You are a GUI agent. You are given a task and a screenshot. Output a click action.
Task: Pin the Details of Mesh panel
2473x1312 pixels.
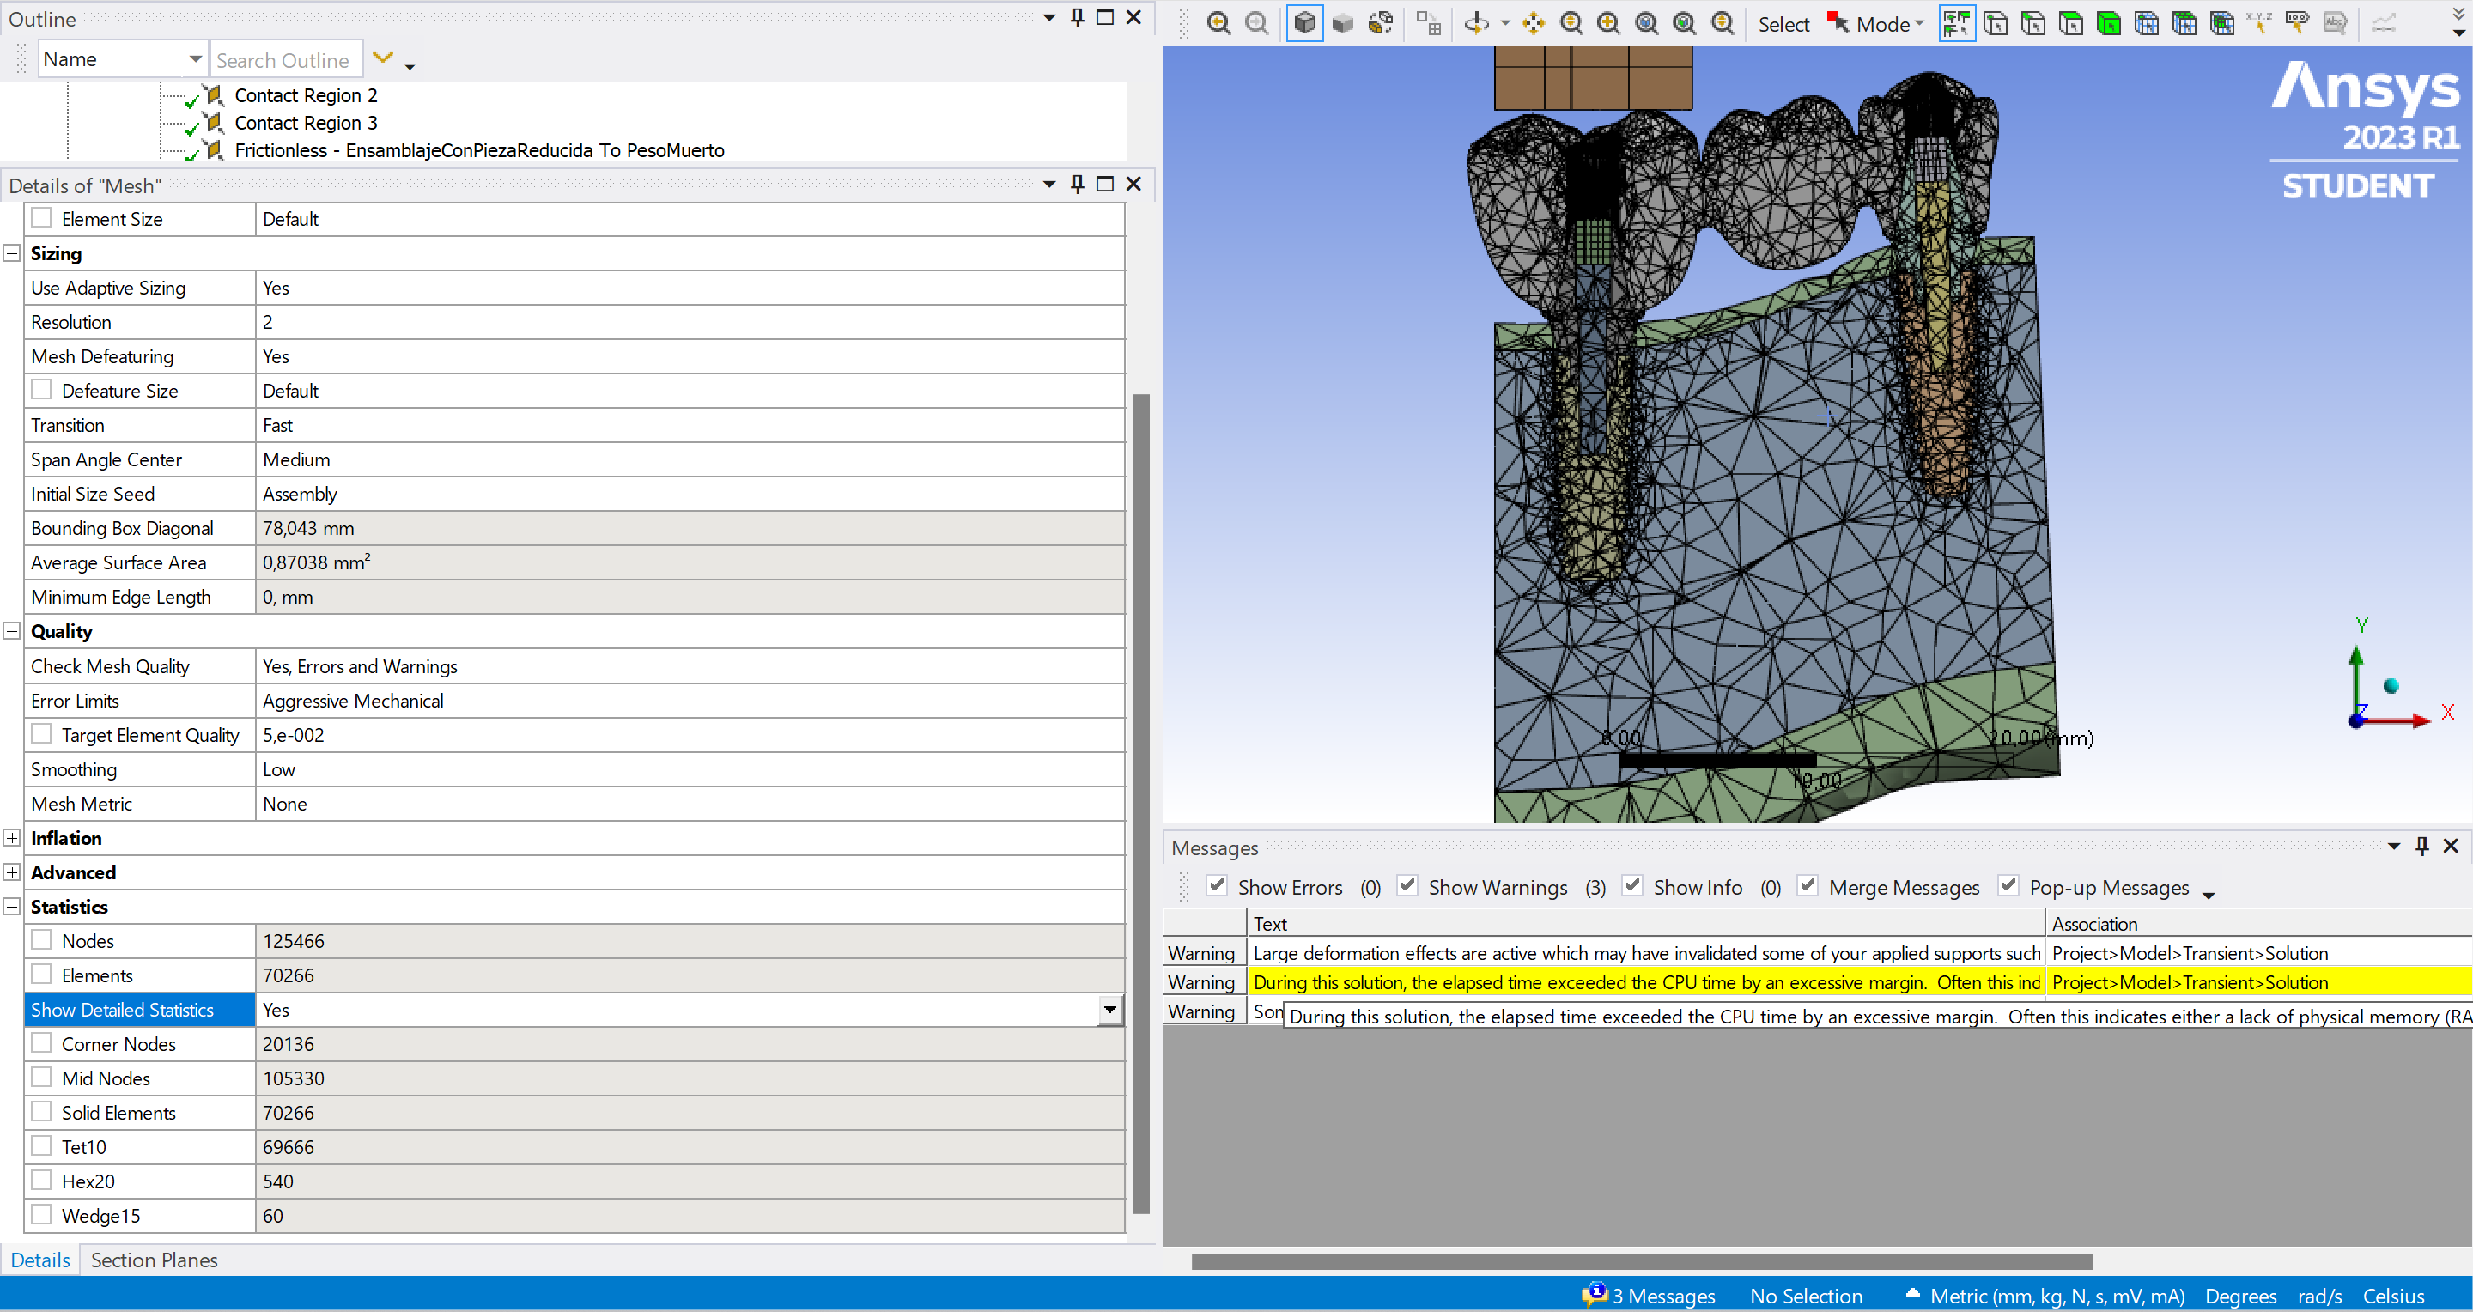[1077, 185]
